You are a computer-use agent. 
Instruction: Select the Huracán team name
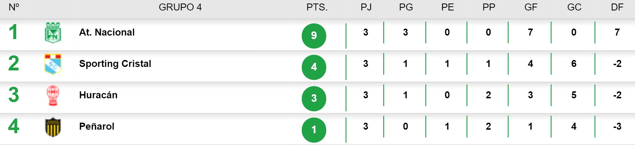(x=98, y=95)
